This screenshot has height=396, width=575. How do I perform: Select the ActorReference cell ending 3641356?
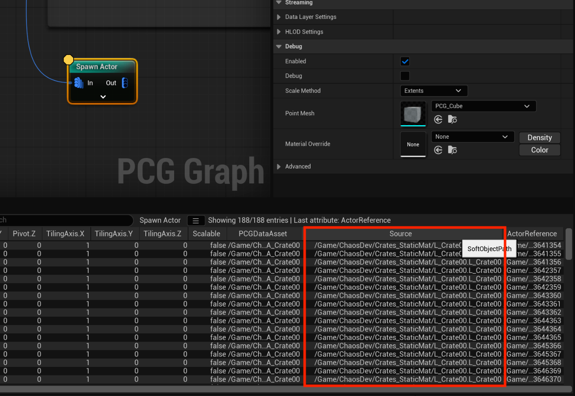tap(534, 262)
